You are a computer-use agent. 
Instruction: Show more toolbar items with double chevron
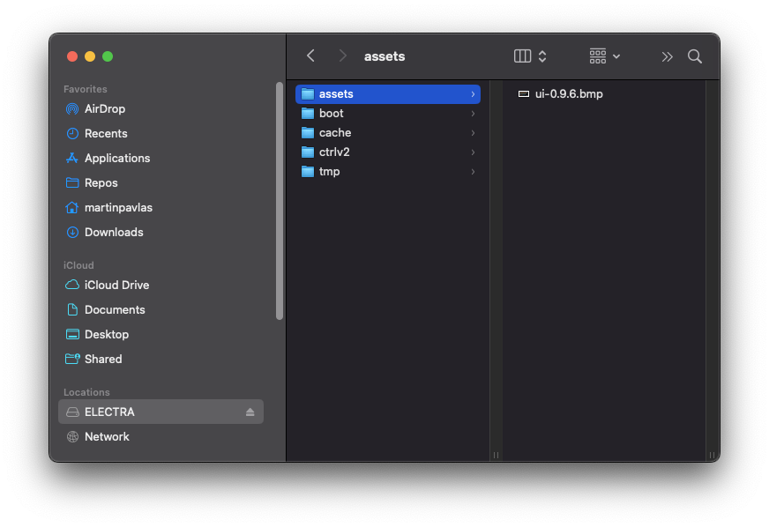(667, 57)
